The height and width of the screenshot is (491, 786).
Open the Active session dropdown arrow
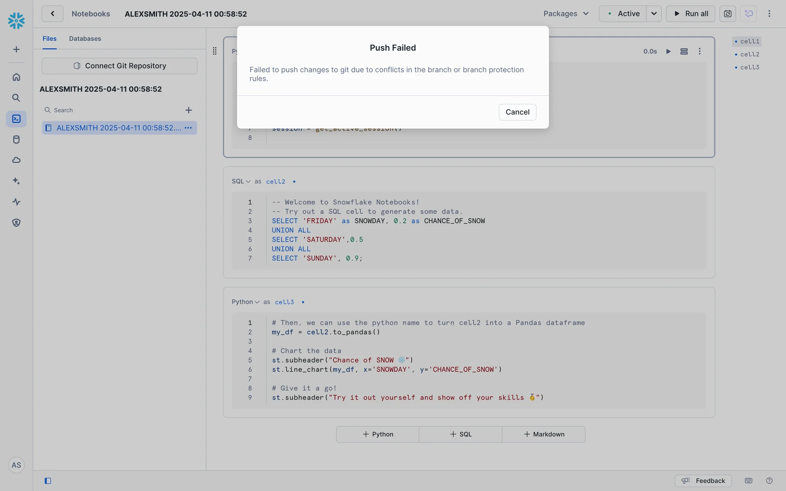click(654, 14)
